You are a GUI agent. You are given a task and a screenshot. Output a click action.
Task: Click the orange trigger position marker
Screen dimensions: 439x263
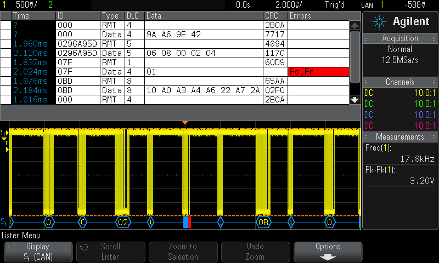point(185,122)
